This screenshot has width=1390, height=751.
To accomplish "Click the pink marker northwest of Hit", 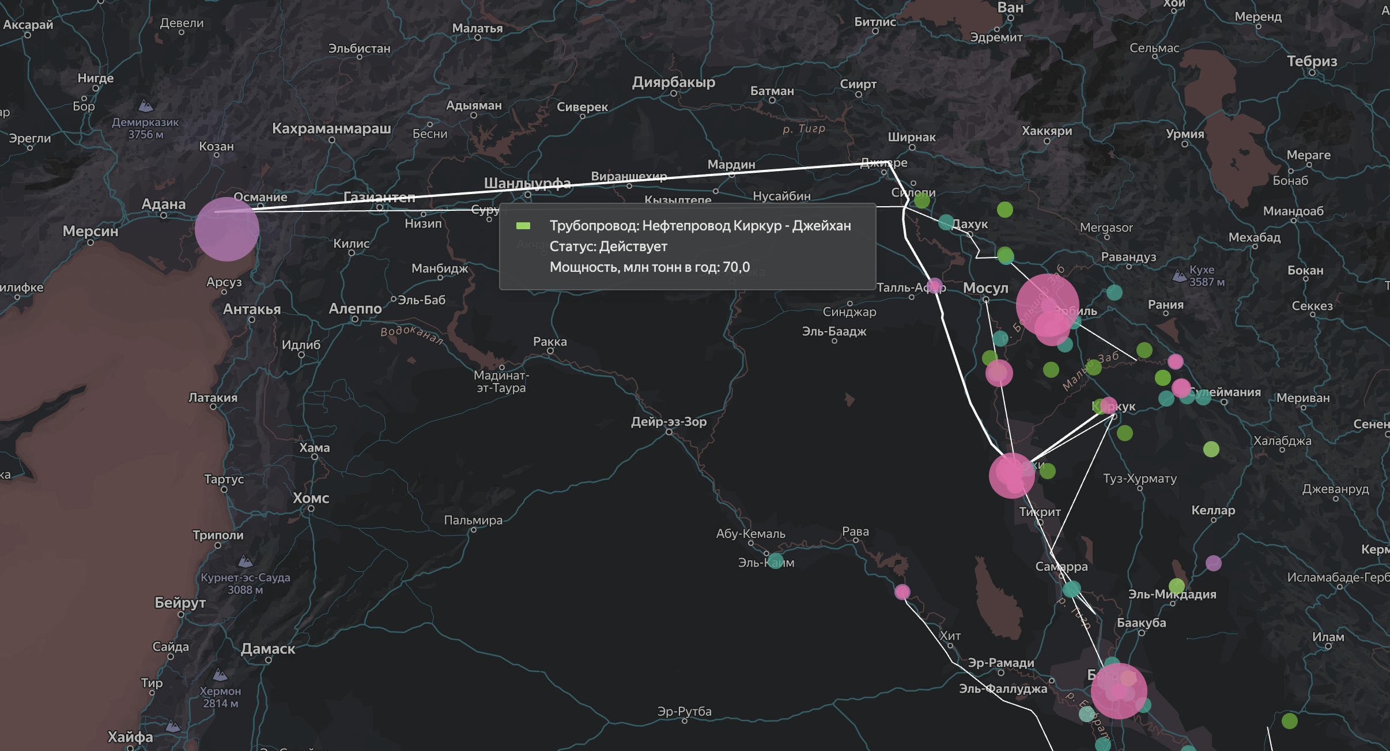I will point(902,591).
